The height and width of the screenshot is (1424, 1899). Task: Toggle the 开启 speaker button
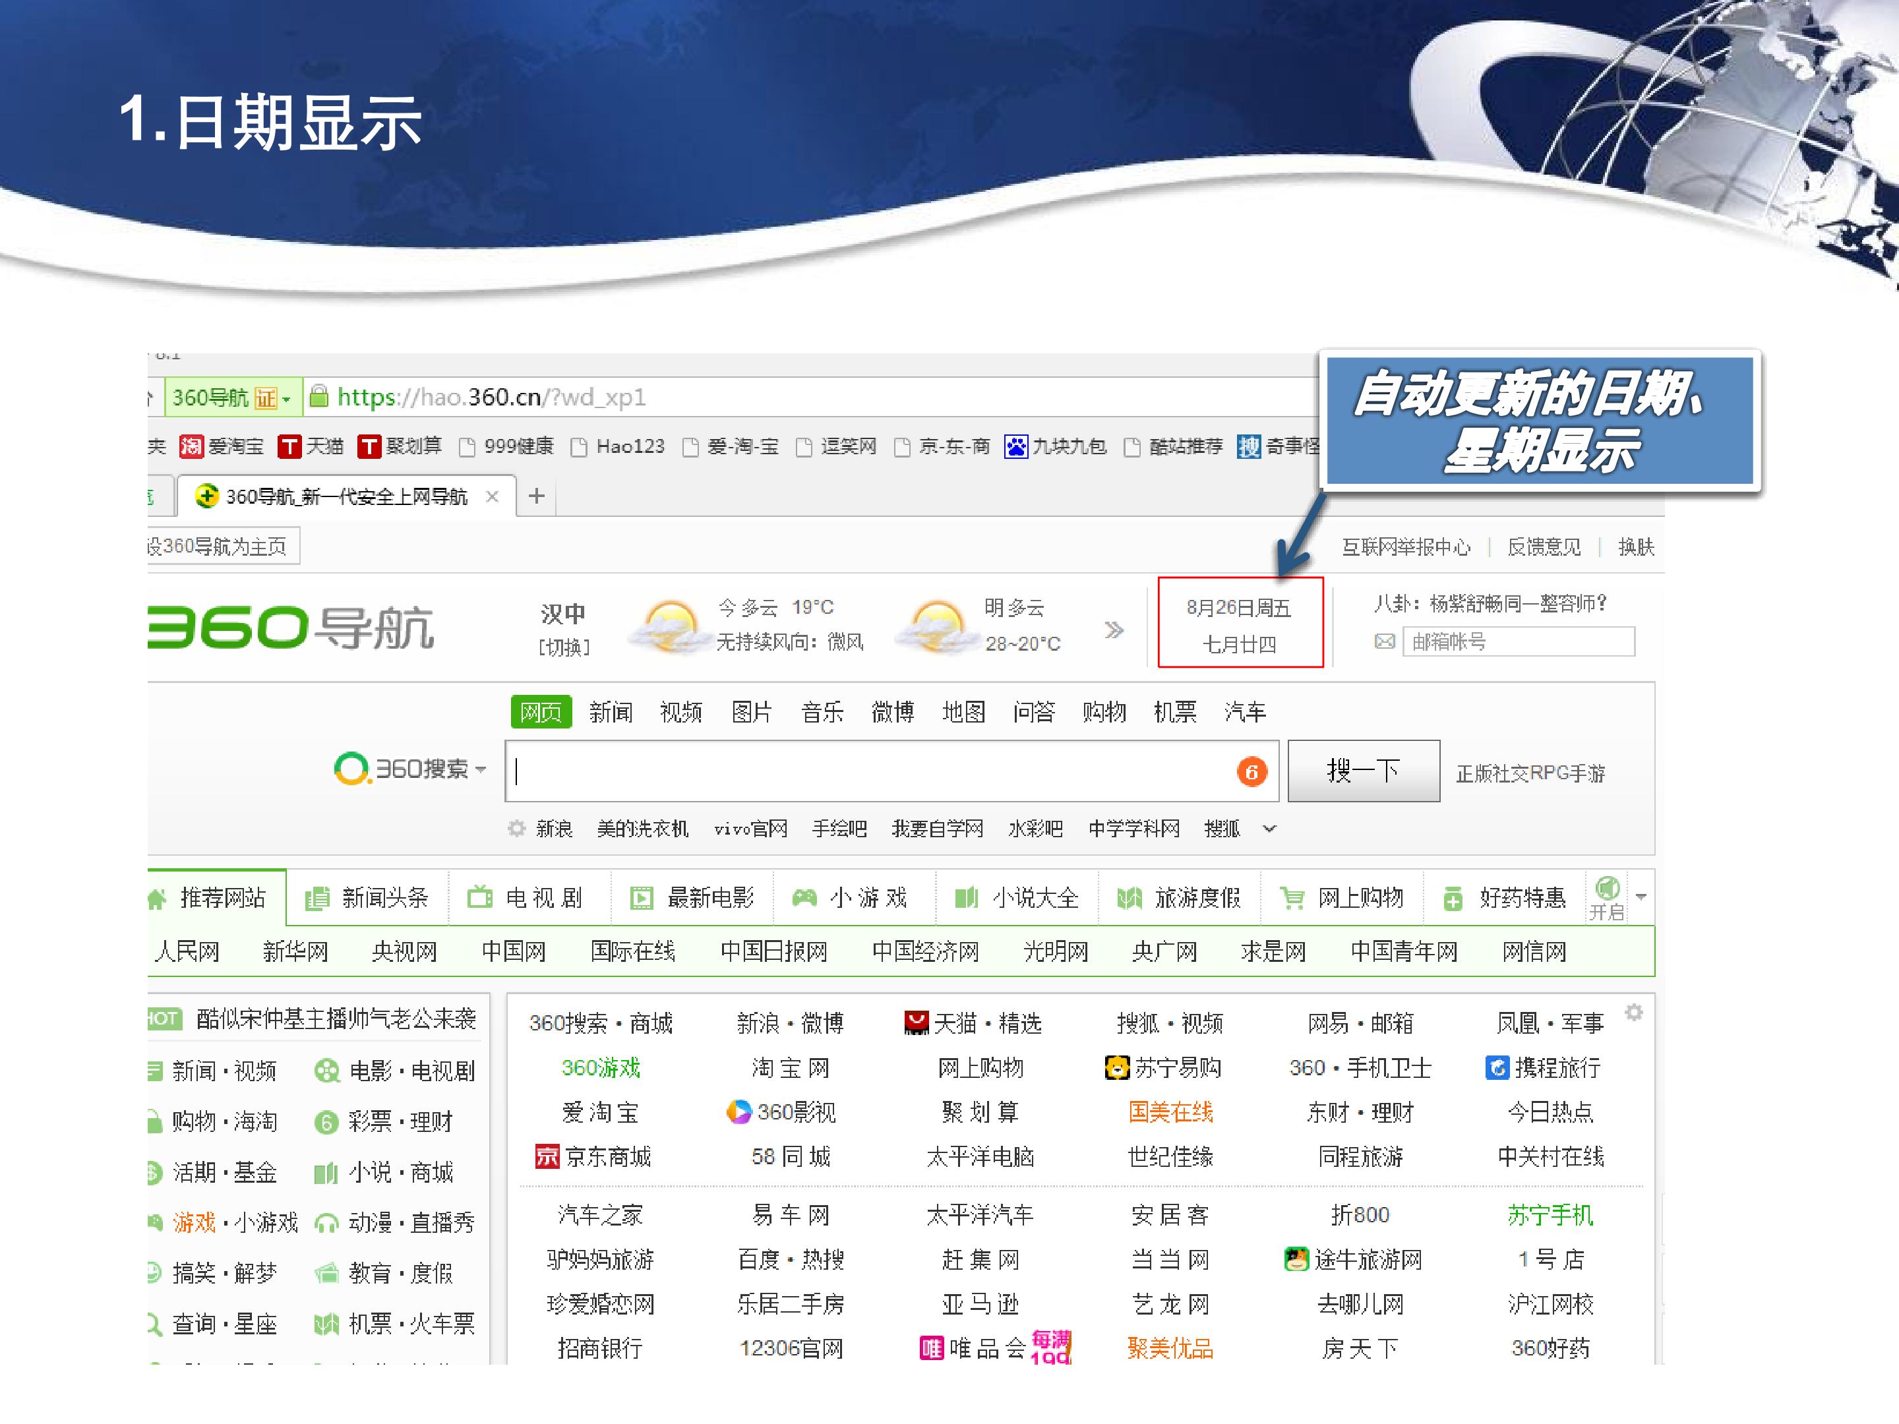1607,898
